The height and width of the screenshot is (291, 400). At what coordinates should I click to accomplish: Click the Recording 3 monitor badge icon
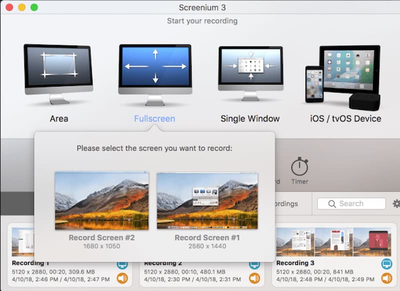[386, 263]
